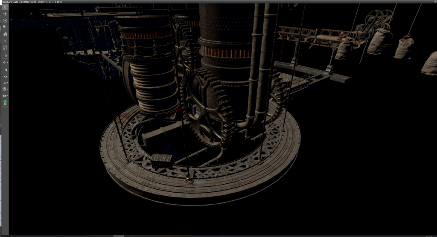Click the blue plus placement tool icon

coord(5,34)
